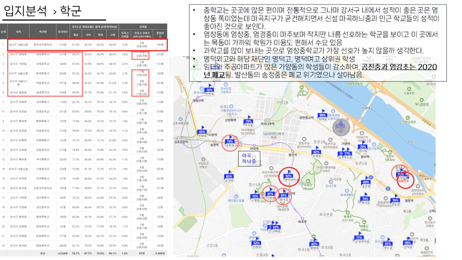Select the 62% flag marker at 화원중
The height and width of the screenshot is (260, 462).
tap(314, 243)
